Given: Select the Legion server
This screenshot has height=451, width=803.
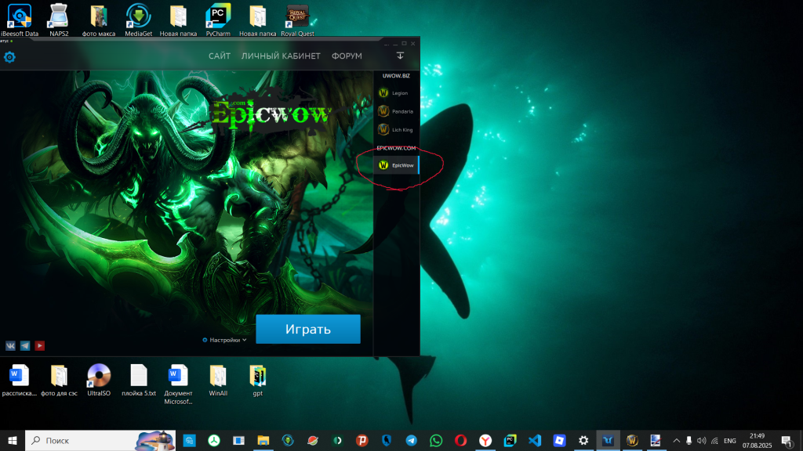Looking at the screenshot, I should pyautogui.click(x=396, y=93).
